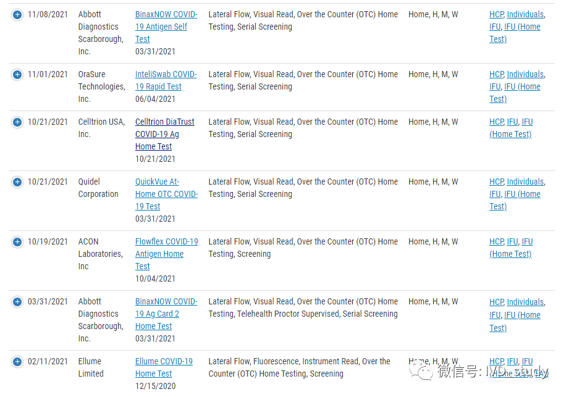Select 12/15/2020 date under Ellume link
The width and height of the screenshot is (566, 397).
155,386
